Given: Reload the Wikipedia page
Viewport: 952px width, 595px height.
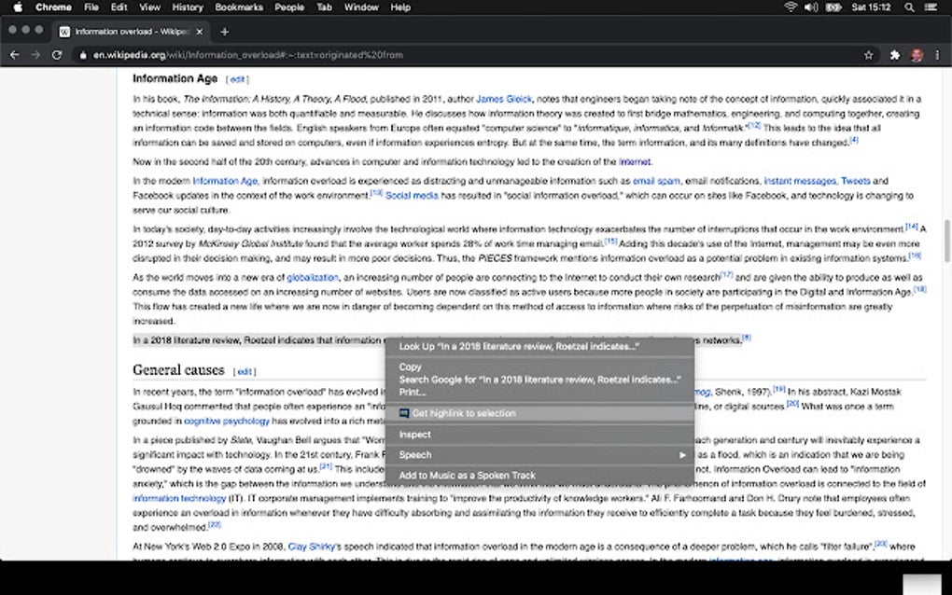Looking at the screenshot, I should [x=57, y=55].
